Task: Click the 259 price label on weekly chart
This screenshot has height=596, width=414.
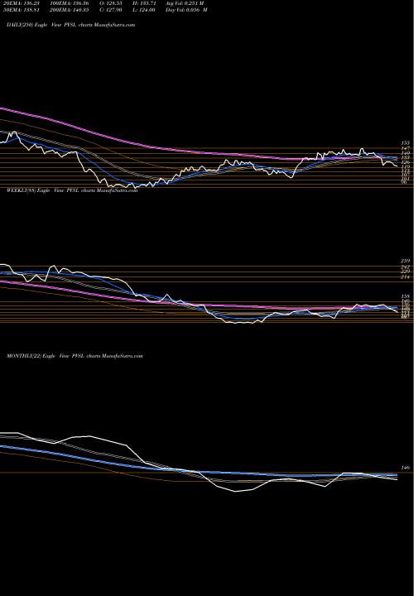Action: pyautogui.click(x=405, y=261)
